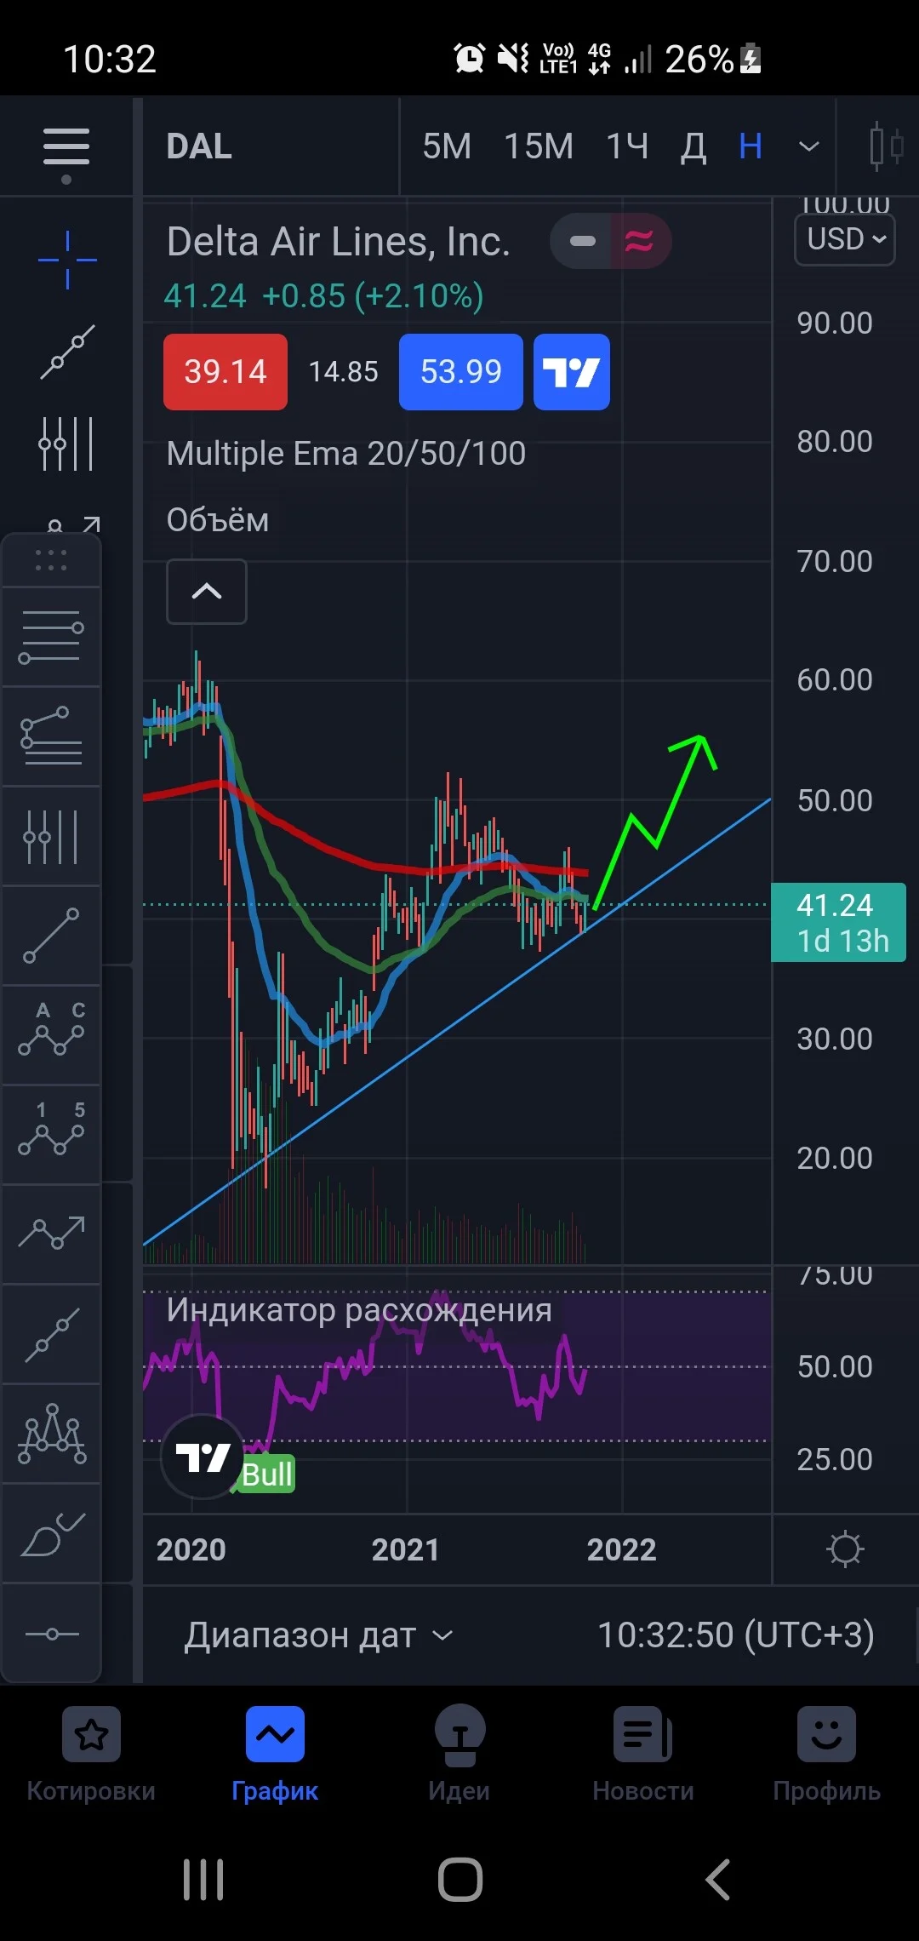Select the extended line tool
The width and height of the screenshot is (919, 1941).
51,1333
